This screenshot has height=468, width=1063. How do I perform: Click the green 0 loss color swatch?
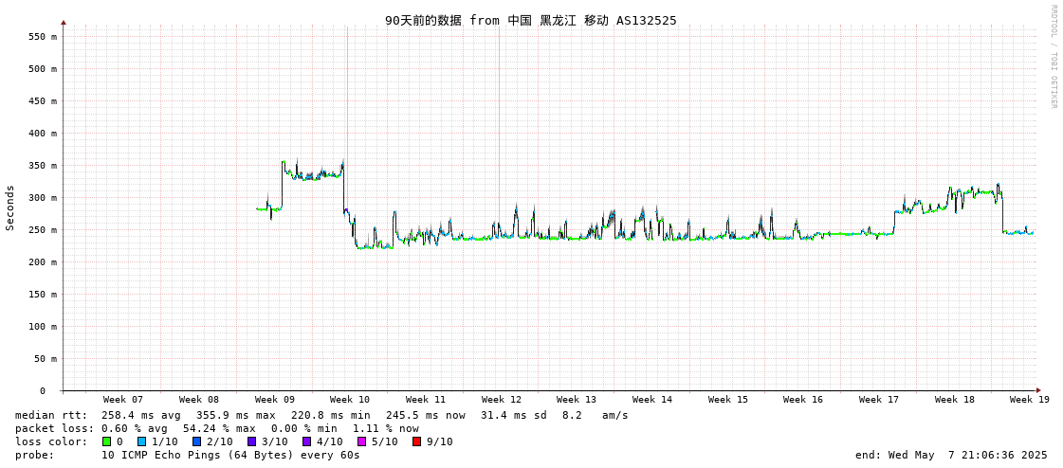point(106,441)
